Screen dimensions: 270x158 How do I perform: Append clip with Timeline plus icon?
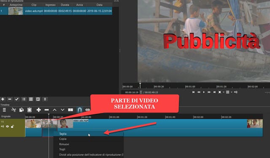(38, 110)
